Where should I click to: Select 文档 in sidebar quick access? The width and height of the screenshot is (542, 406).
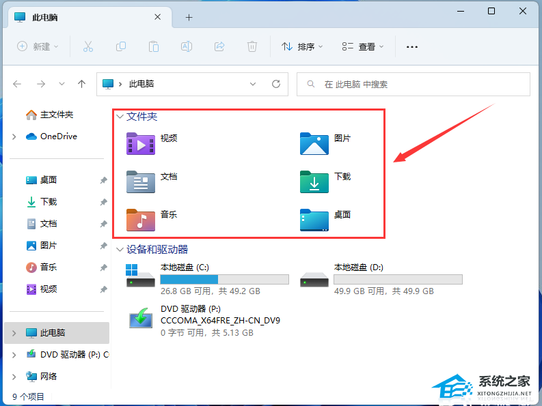tap(42, 224)
